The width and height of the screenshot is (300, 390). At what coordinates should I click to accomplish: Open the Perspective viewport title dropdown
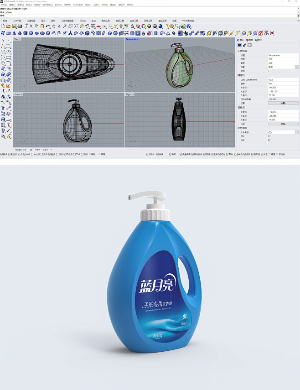coord(133,39)
